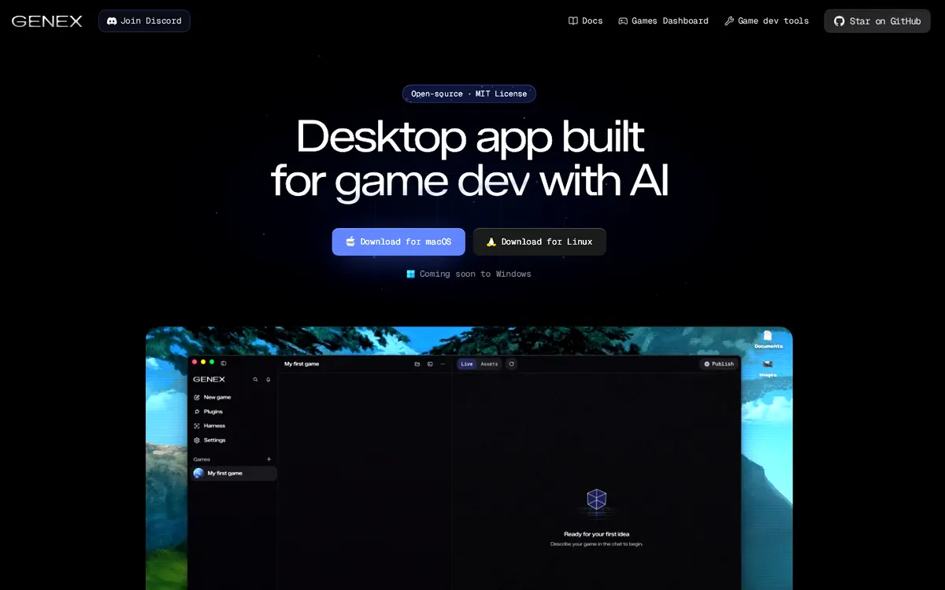Toggle sidebar icon in app preview
Viewport: 945px width, 590px height.
(224, 363)
